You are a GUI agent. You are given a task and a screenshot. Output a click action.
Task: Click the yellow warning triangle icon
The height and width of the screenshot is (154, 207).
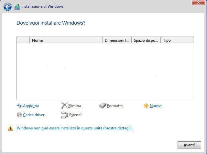click(x=10, y=128)
